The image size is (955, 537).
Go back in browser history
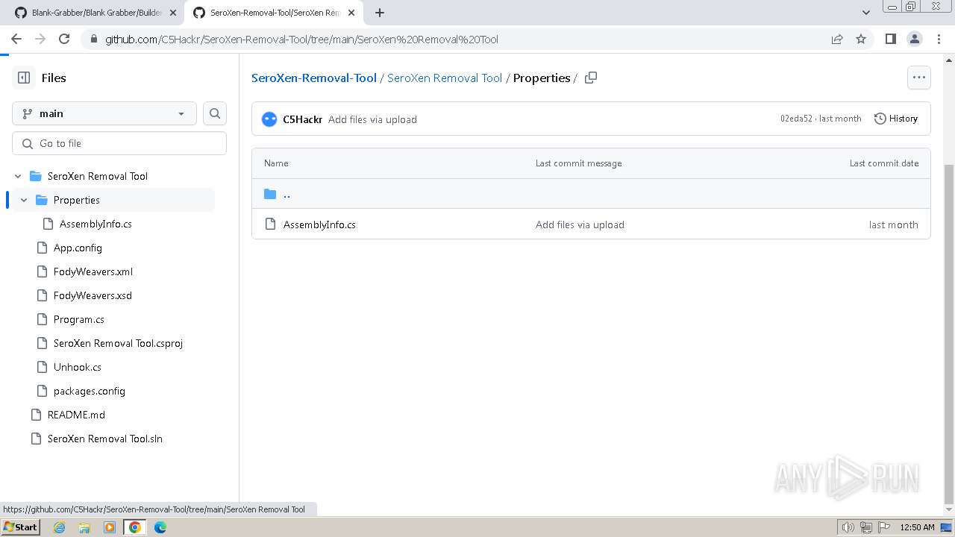point(16,39)
